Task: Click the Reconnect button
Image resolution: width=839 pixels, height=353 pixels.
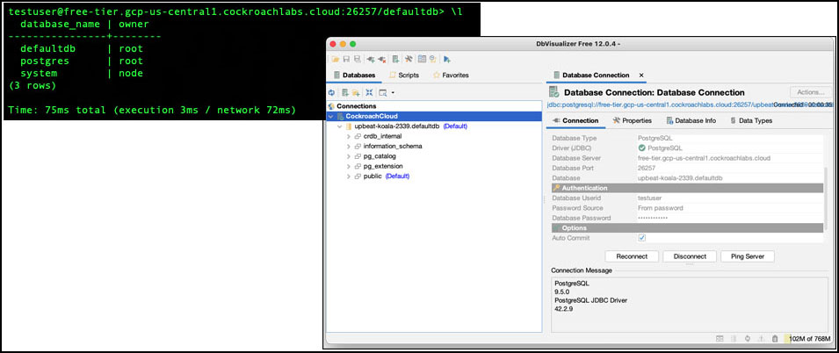Action: pos(632,256)
